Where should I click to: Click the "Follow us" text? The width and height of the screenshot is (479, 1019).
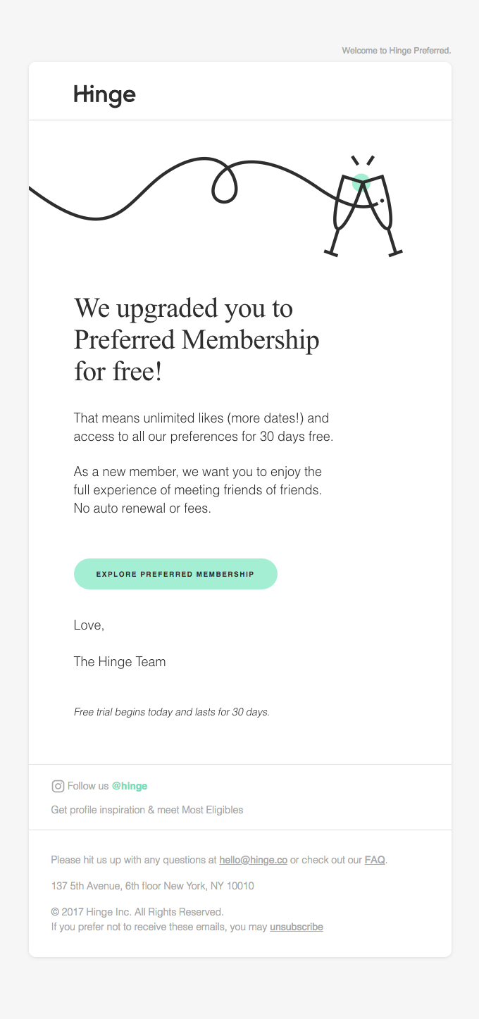(x=88, y=786)
